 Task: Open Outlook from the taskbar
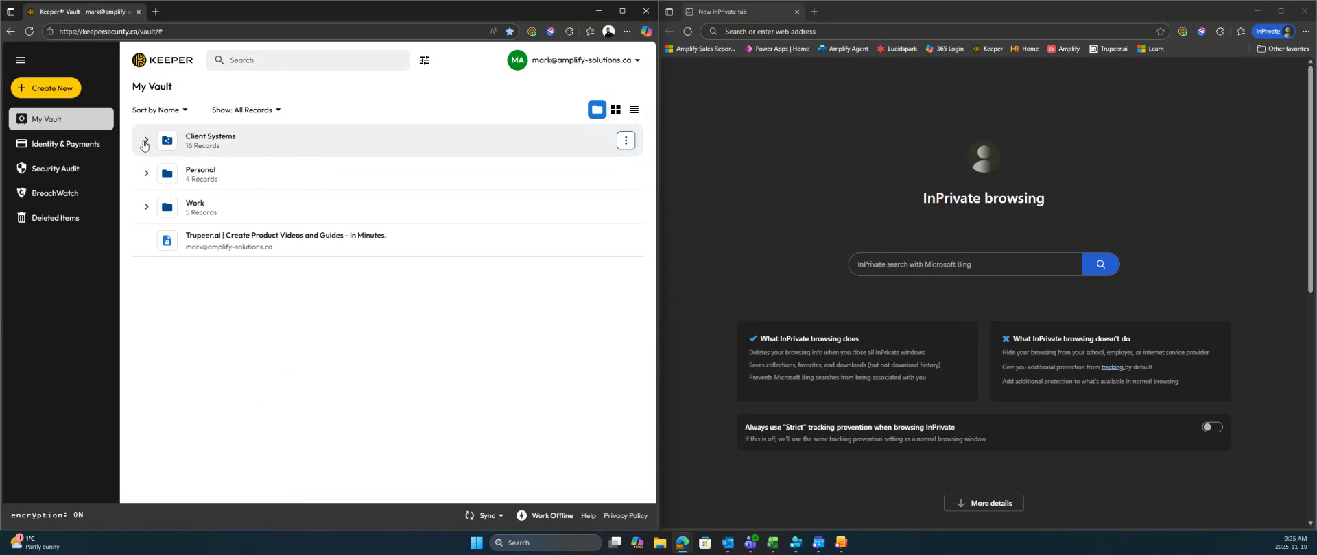click(728, 543)
